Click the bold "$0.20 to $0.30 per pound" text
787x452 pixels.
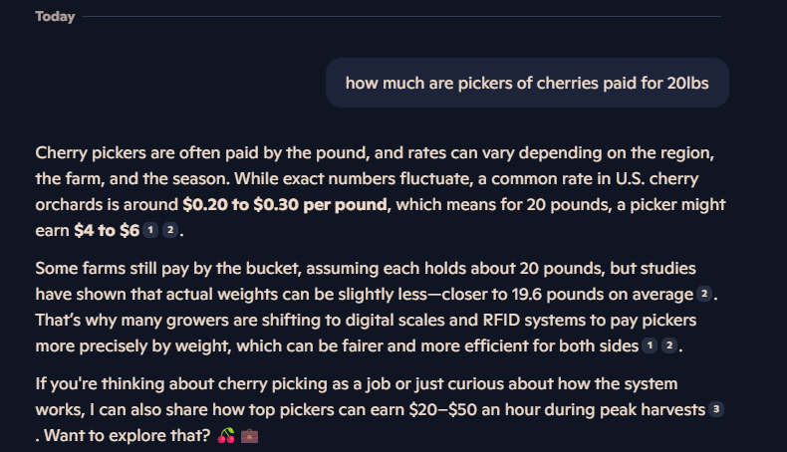pyautogui.click(x=285, y=205)
